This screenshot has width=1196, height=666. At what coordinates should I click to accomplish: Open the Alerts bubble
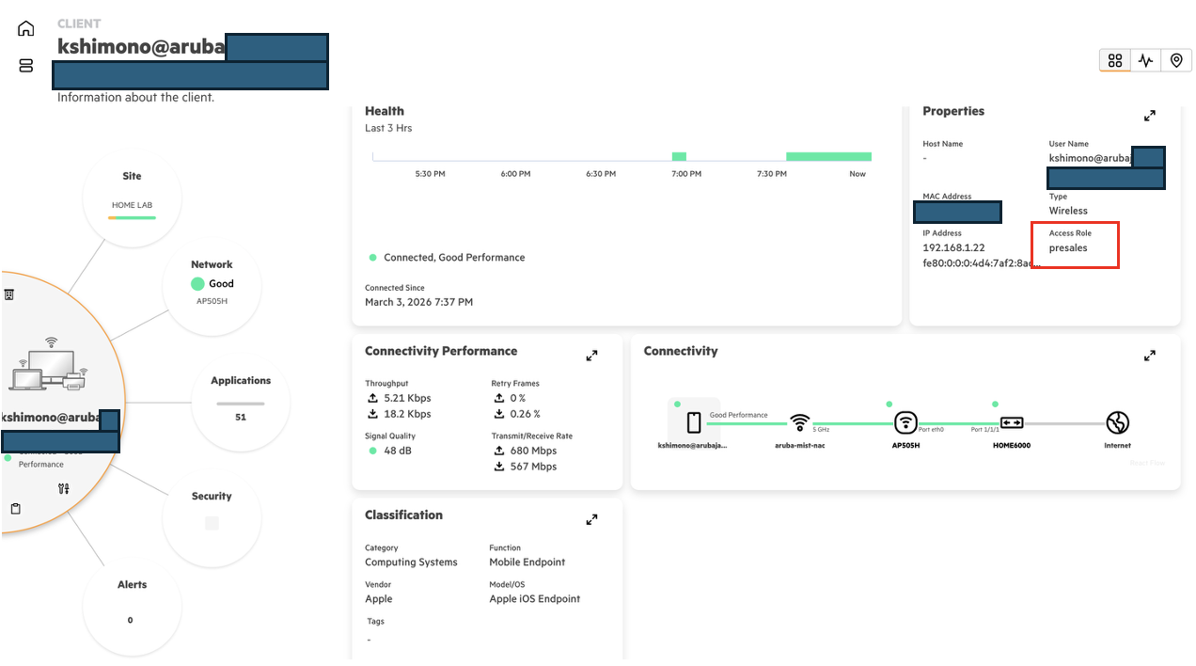[132, 604]
